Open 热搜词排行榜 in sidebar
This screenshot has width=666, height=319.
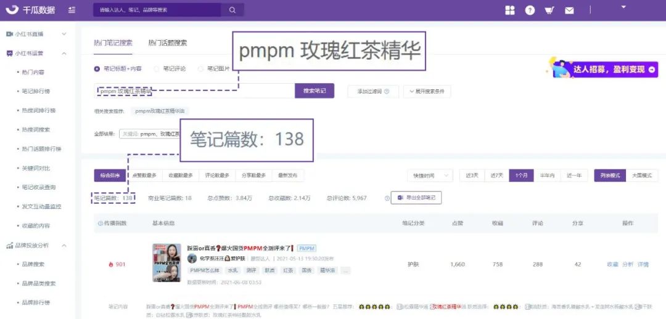pos(39,110)
